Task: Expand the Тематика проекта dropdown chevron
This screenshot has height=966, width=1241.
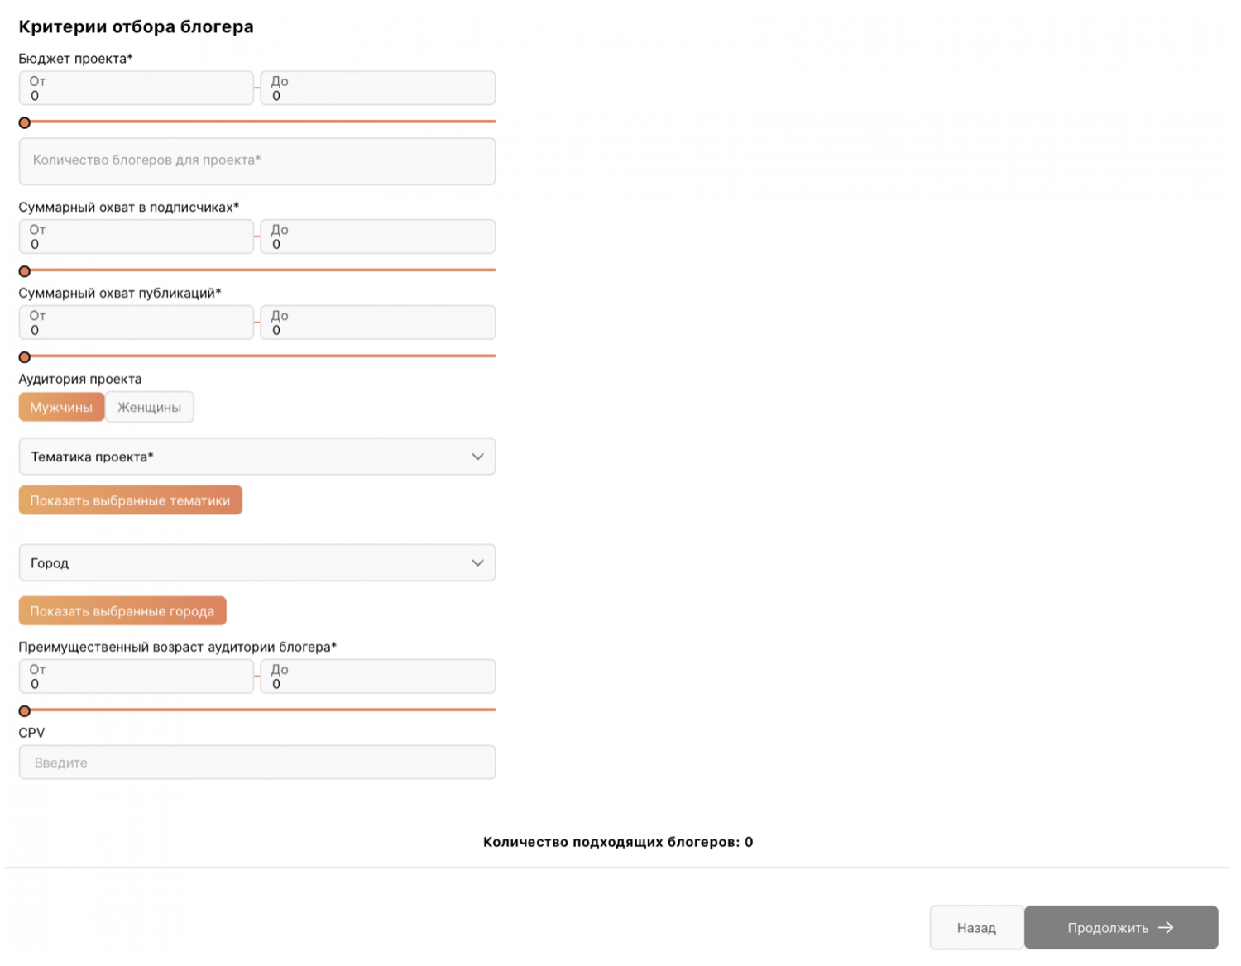Action: 477,457
